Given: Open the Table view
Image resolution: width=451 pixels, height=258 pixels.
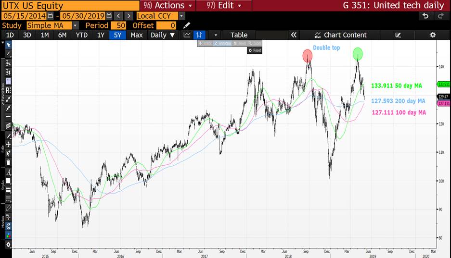Looking at the screenshot, I should click(x=239, y=35).
